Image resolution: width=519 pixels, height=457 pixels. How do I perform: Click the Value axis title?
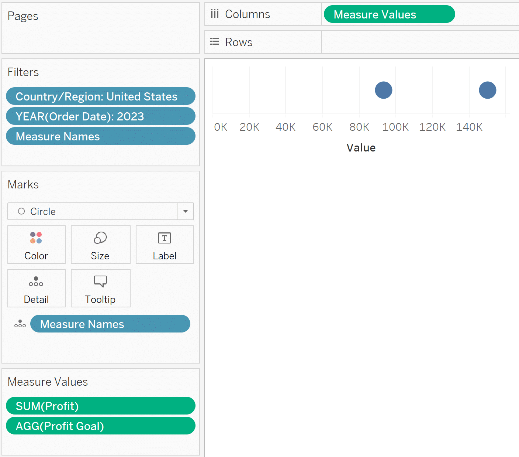(361, 148)
